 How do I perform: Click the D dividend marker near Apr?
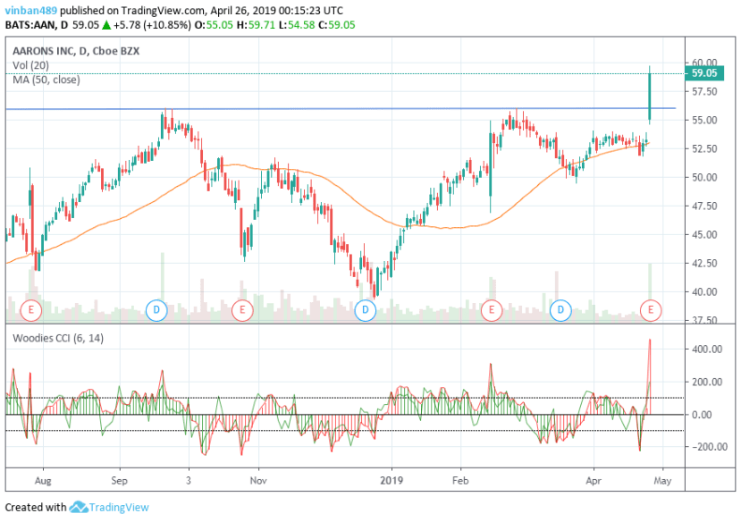pos(560,310)
